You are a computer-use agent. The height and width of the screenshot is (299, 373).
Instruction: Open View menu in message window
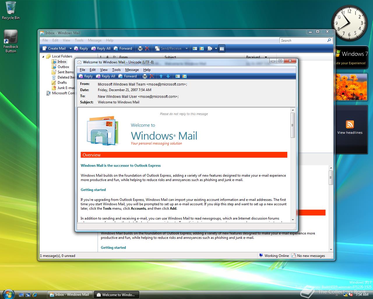tap(104, 70)
